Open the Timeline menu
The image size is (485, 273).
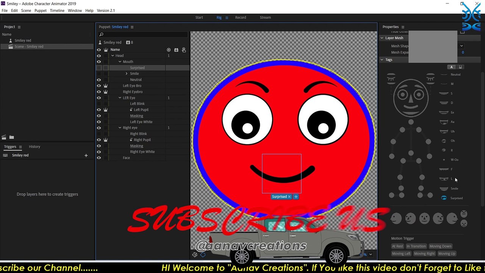[57, 11]
